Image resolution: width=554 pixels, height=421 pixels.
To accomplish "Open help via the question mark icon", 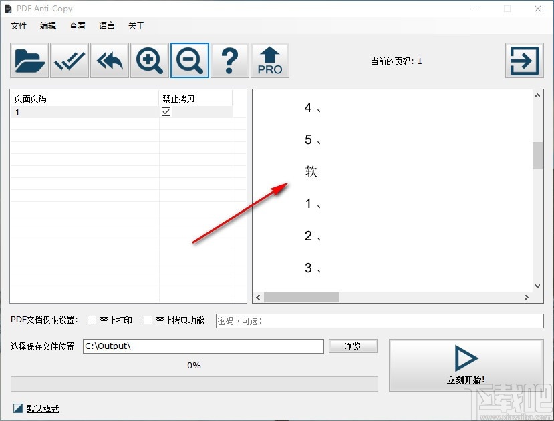I will pos(229,60).
